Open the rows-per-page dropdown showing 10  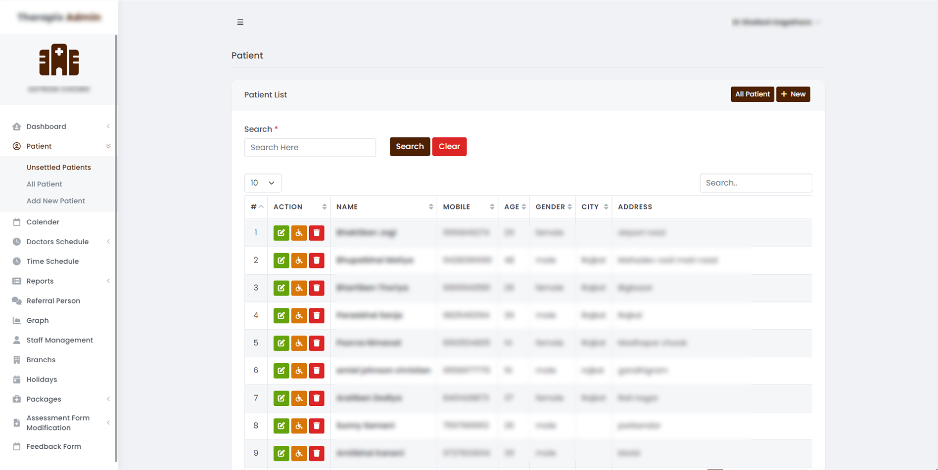pyautogui.click(x=263, y=183)
